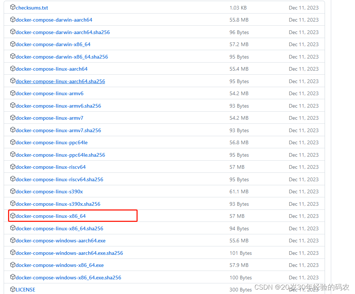Click the 96 Bytes size value

[x=239, y=32]
